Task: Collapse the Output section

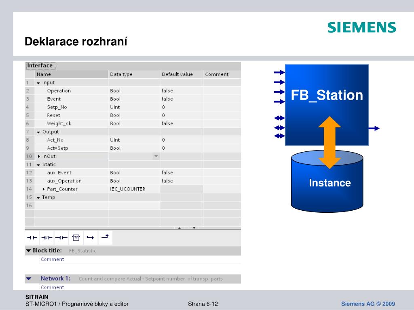Action: (38, 132)
